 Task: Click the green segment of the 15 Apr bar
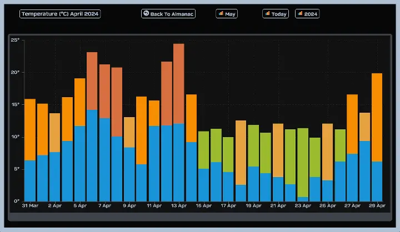[203, 150]
